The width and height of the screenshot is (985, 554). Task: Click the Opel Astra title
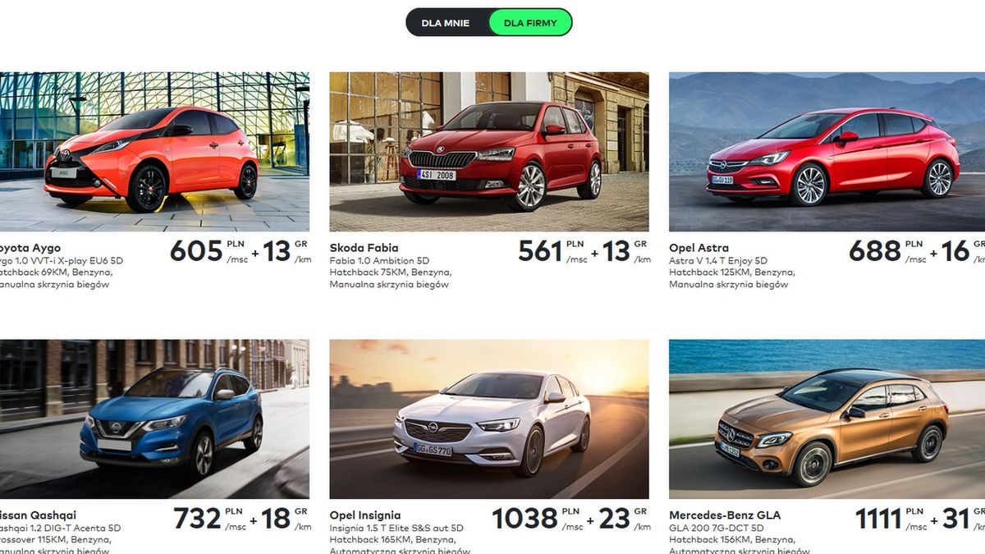(x=699, y=248)
